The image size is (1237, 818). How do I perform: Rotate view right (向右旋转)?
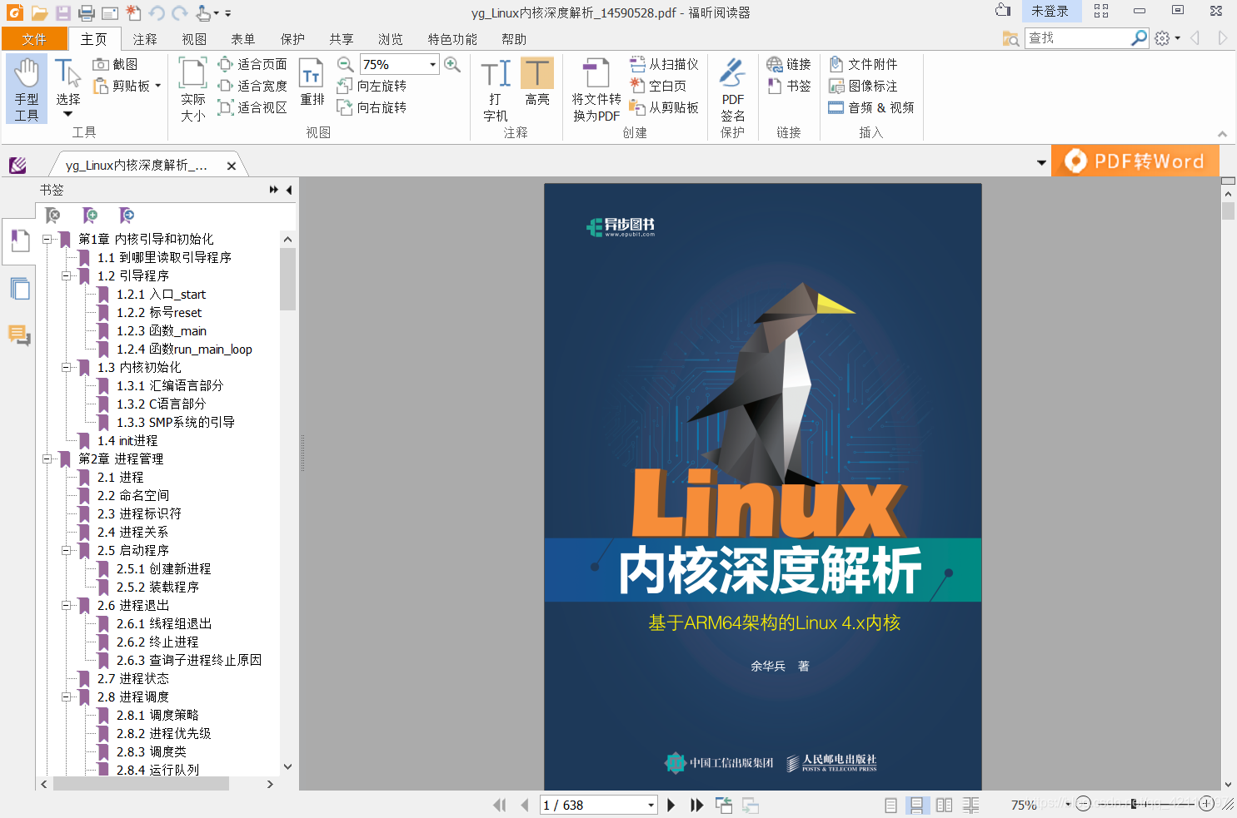372,107
